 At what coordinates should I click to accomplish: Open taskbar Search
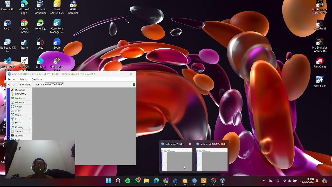coord(118,181)
